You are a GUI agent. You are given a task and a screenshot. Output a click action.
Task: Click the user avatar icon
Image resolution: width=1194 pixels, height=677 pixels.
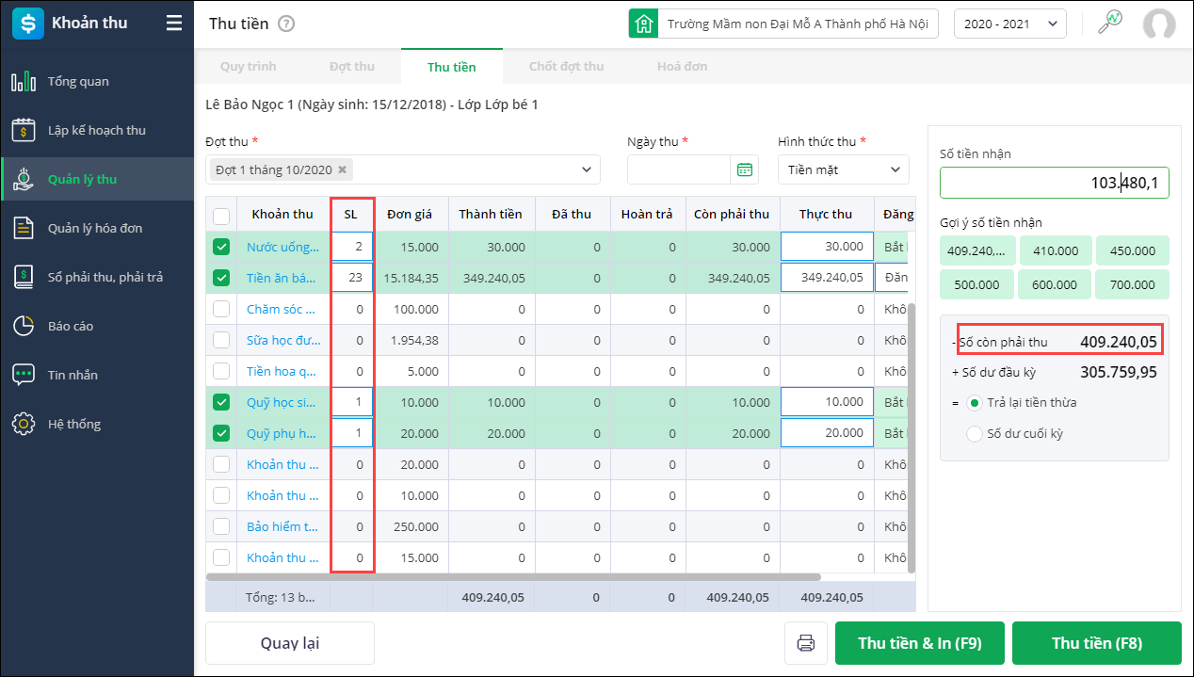point(1158,24)
